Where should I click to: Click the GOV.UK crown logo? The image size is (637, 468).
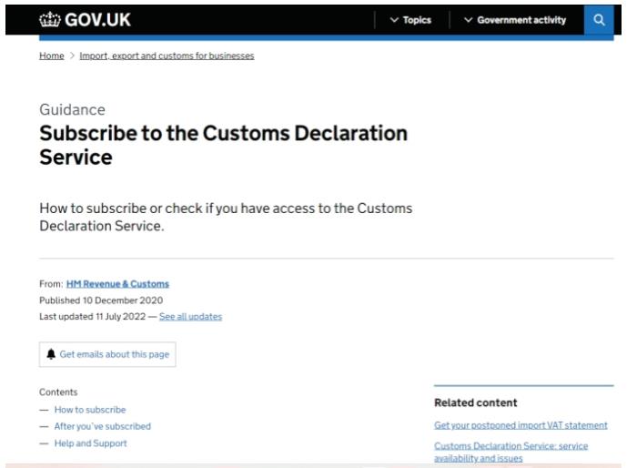point(49,19)
